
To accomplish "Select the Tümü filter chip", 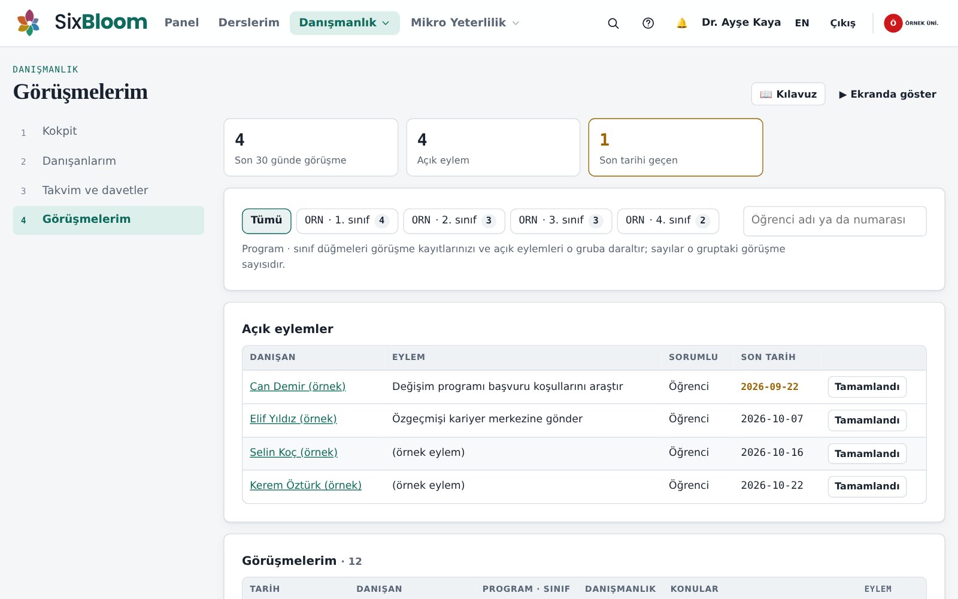I will pyautogui.click(x=266, y=220).
